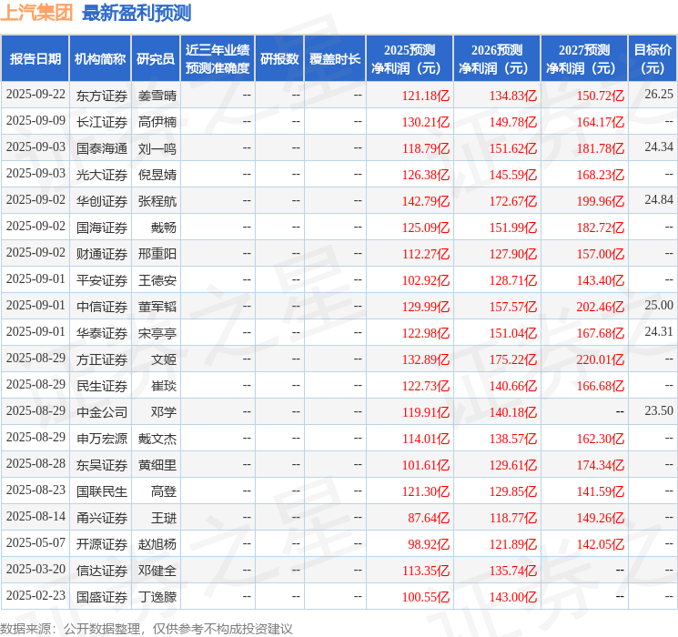The image size is (678, 637).
Task: Select the 开源证券 institution cell
Action: click(102, 544)
